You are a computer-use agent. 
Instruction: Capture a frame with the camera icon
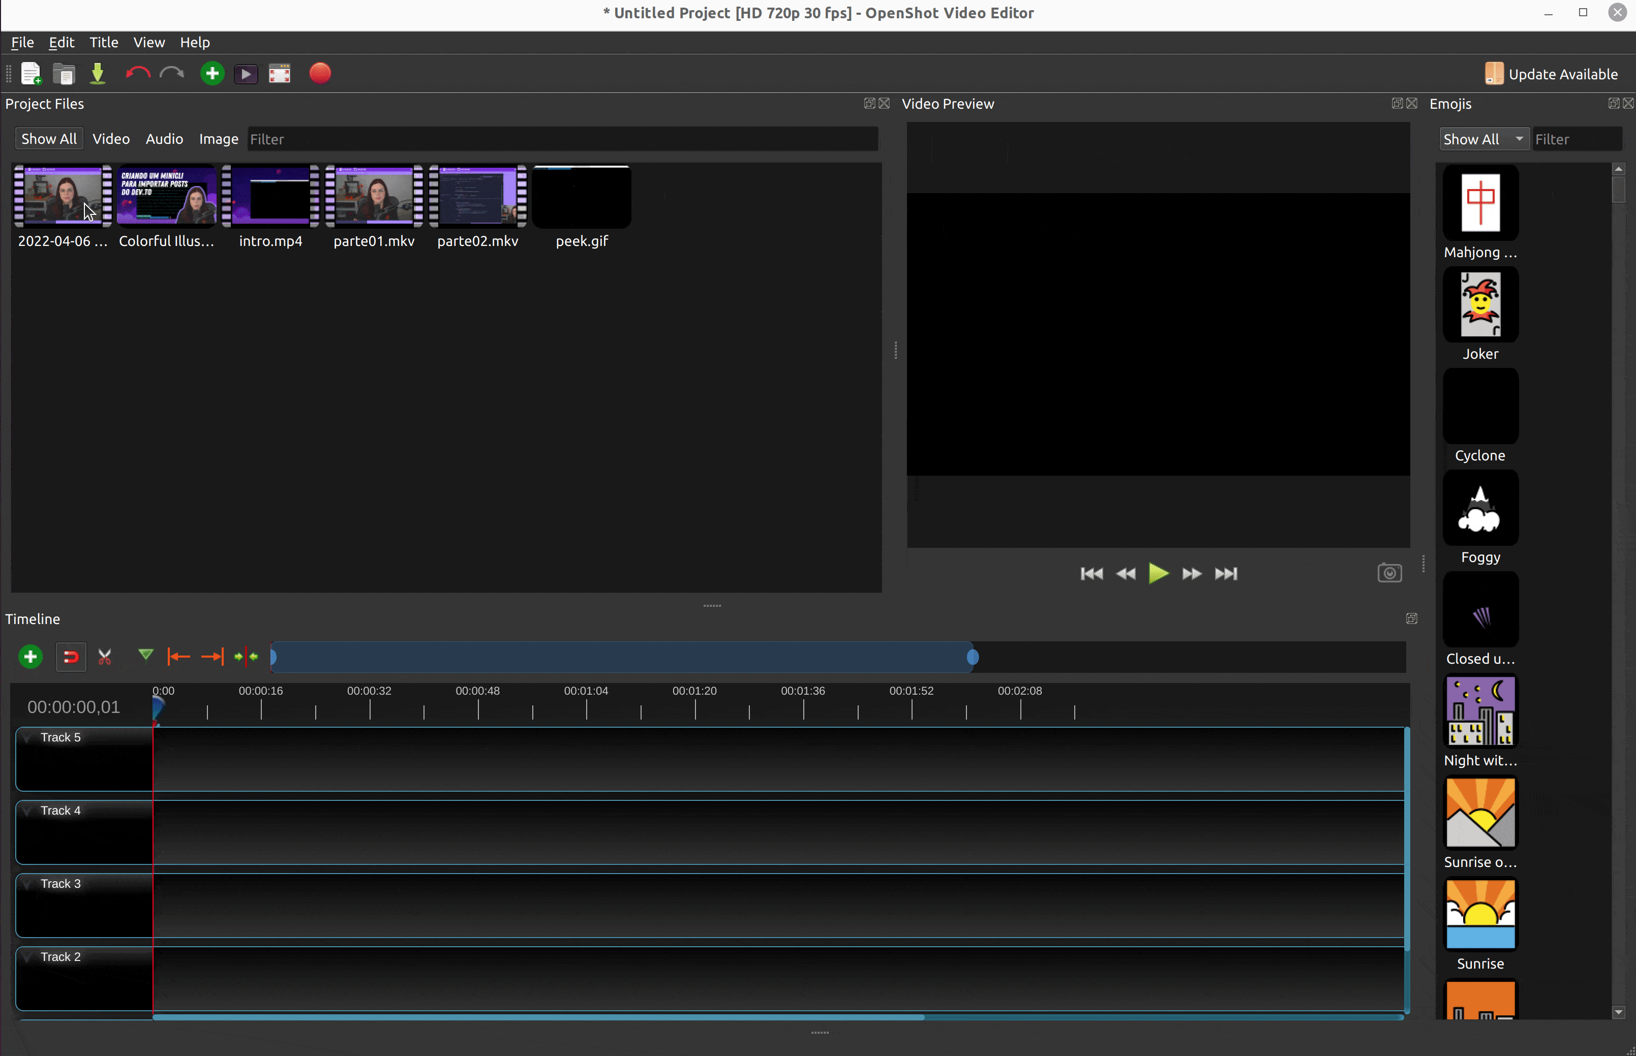1389,573
